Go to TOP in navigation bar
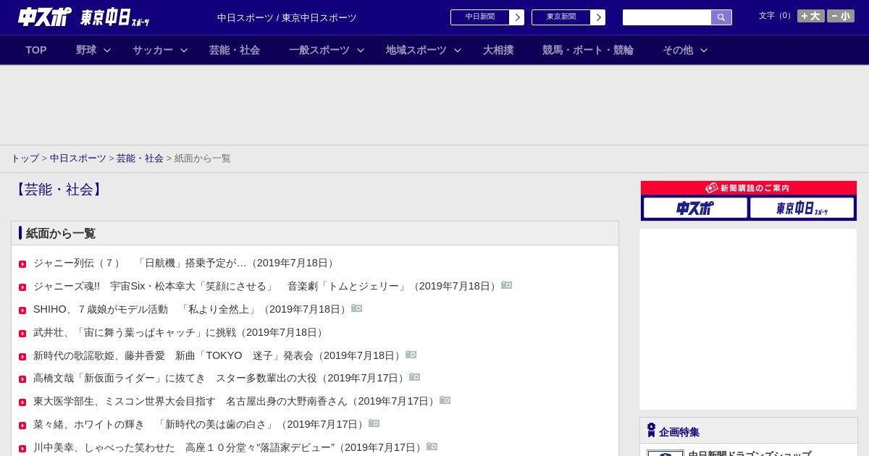The width and height of the screenshot is (869, 456). click(x=36, y=50)
